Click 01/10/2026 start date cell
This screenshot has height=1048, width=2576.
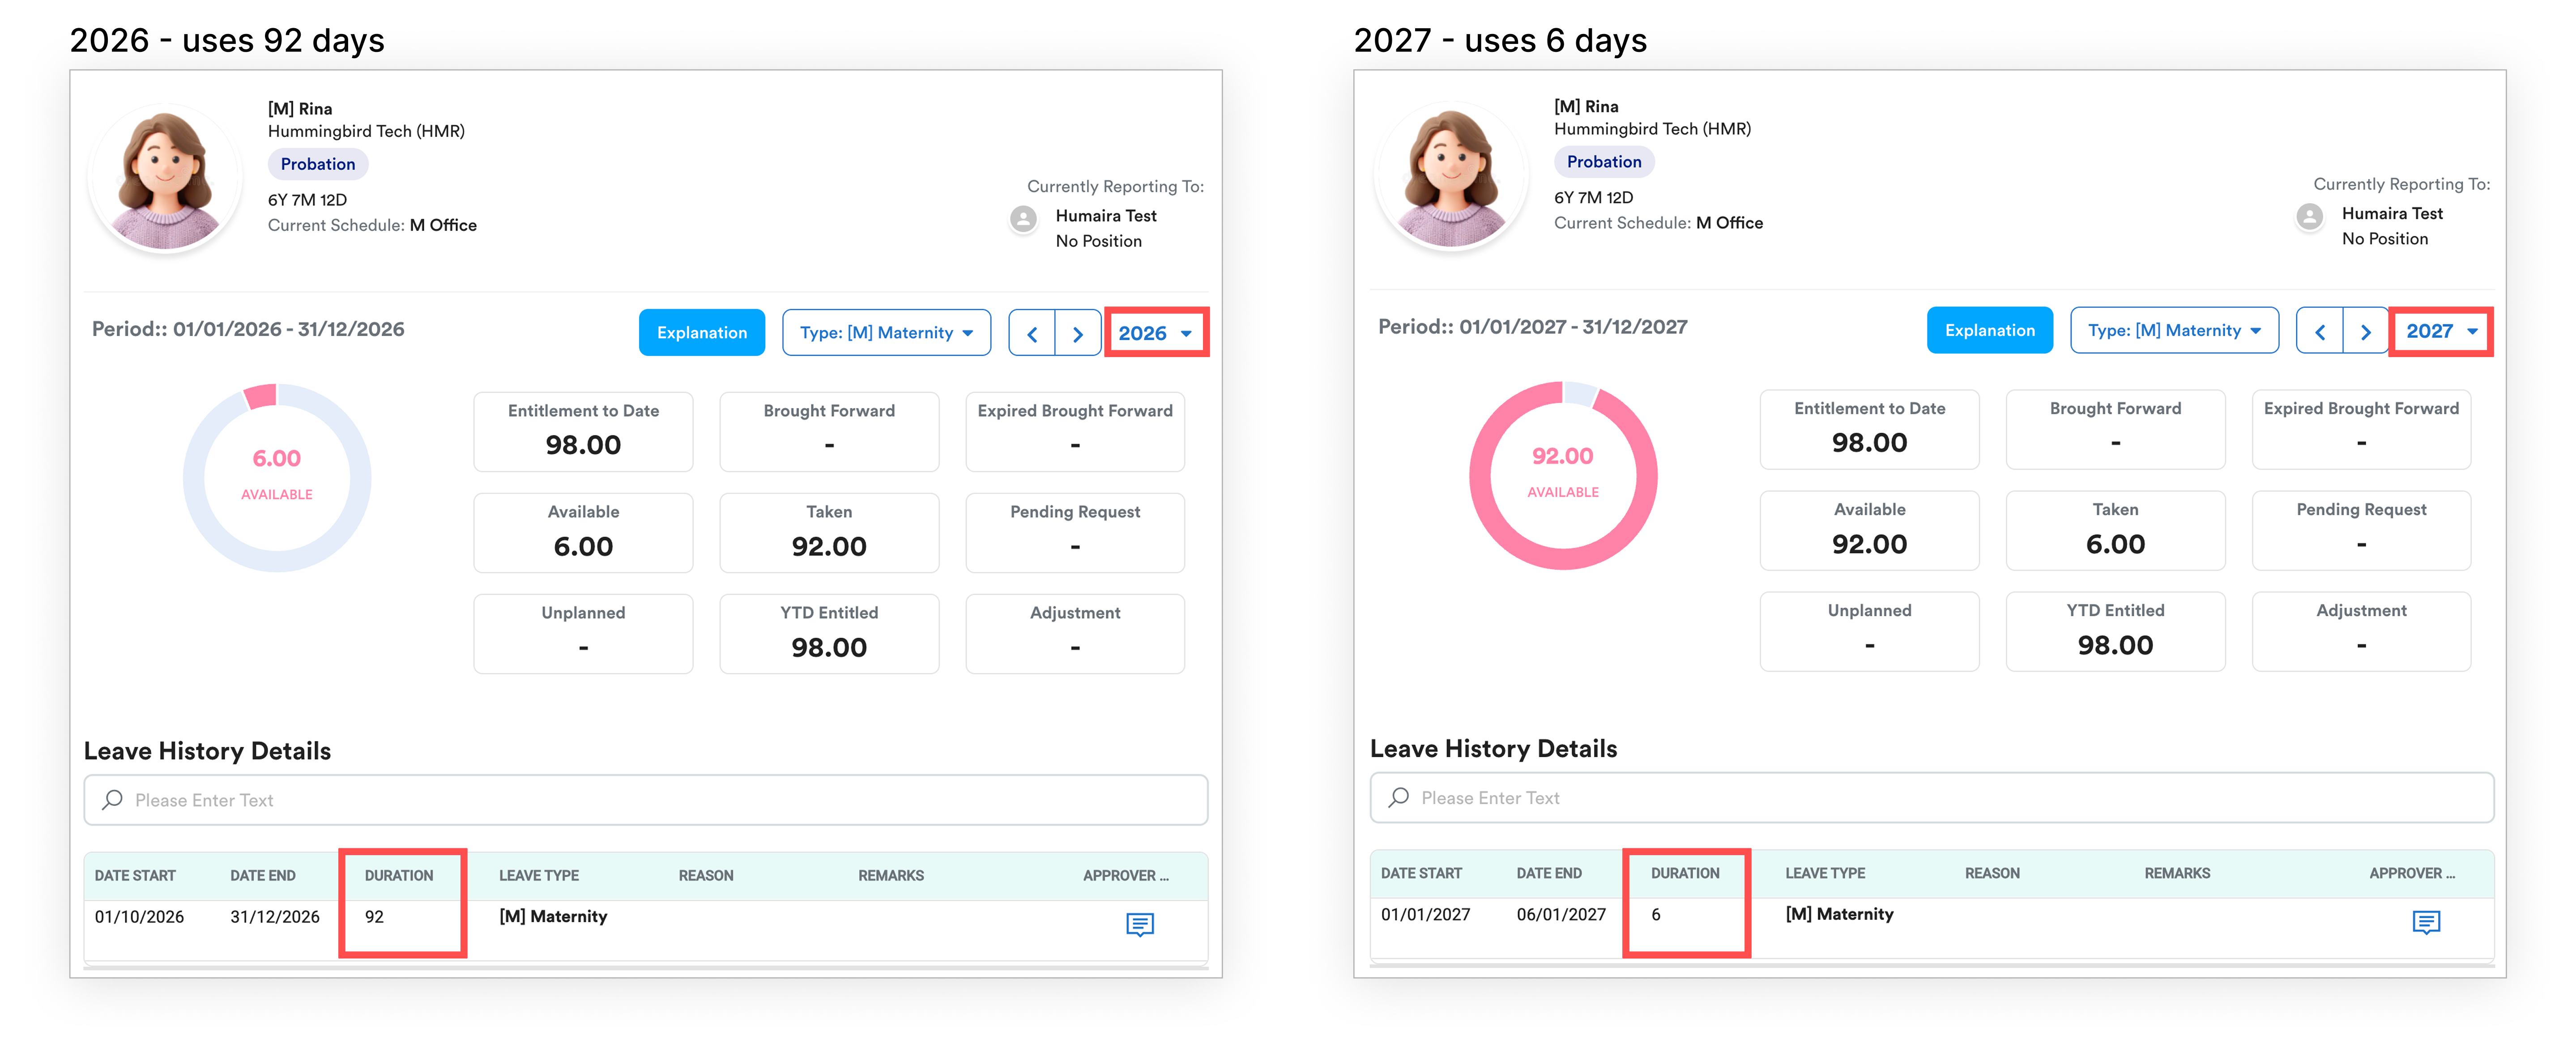tap(139, 917)
